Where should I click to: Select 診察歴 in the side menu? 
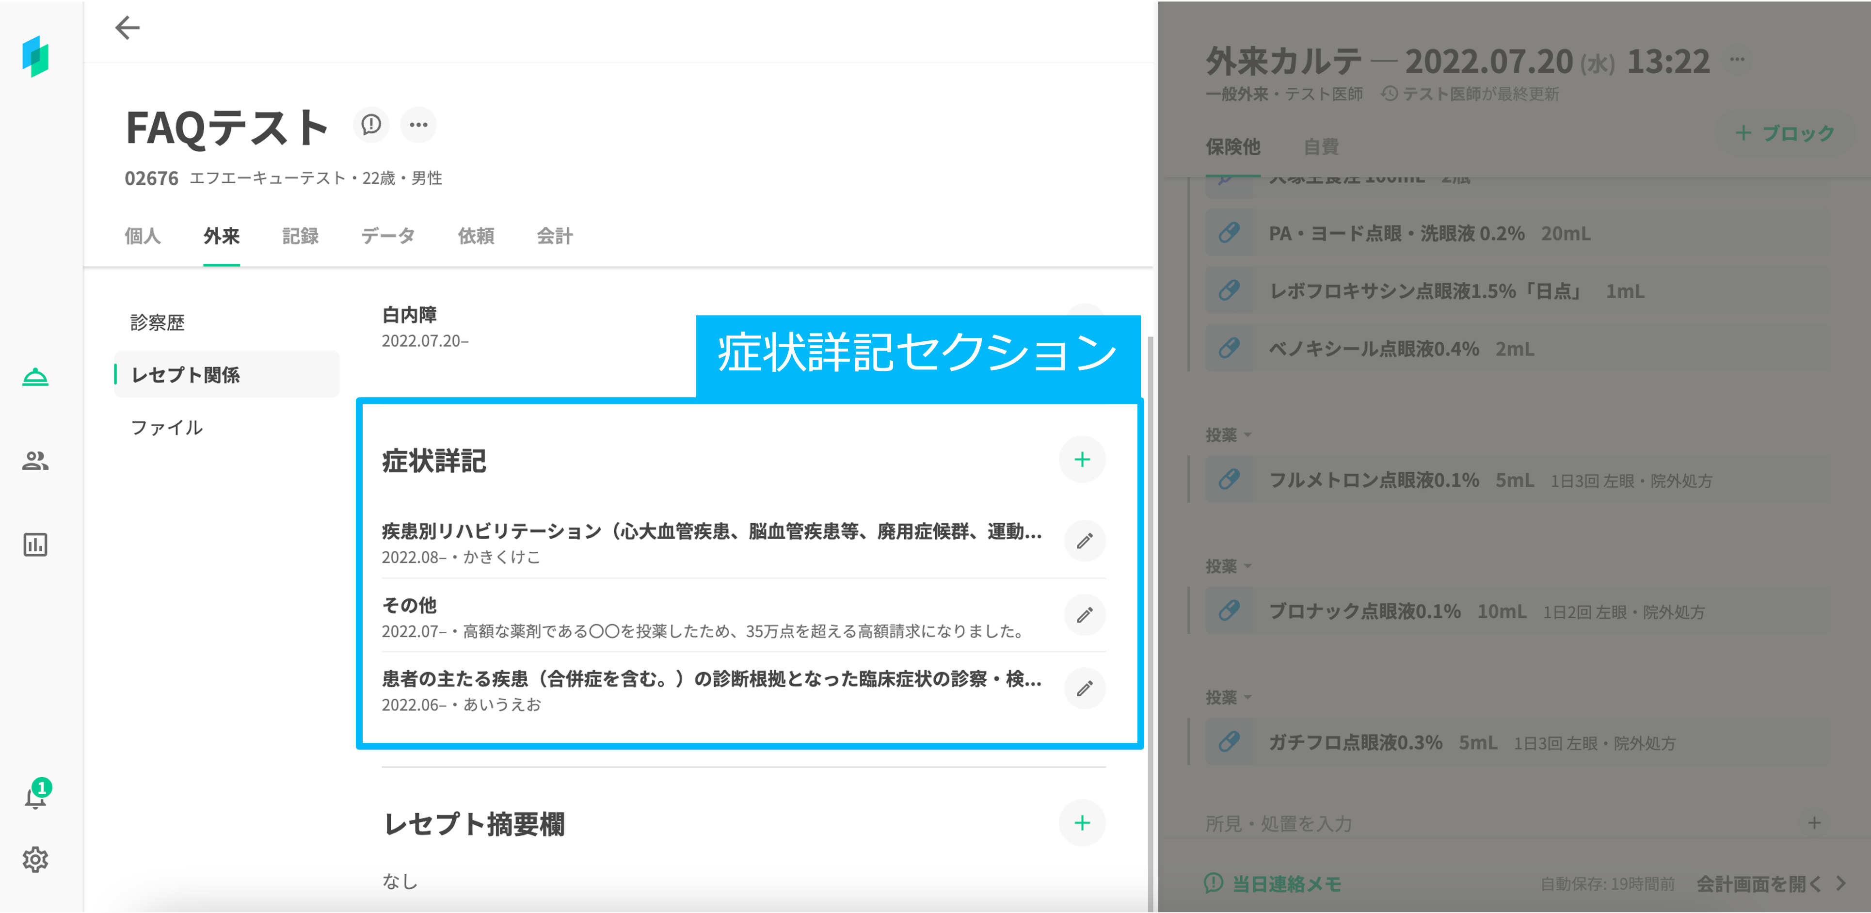(x=158, y=322)
